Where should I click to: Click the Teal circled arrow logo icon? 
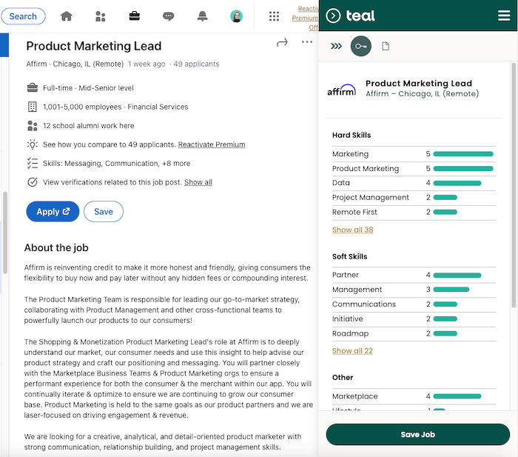pyautogui.click(x=333, y=16)
